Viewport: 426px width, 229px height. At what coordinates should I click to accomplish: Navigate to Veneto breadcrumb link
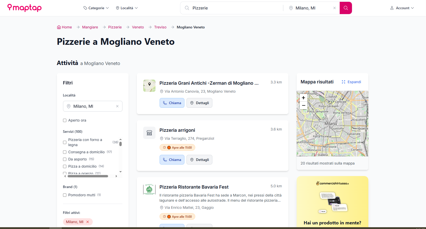(138, 27)
